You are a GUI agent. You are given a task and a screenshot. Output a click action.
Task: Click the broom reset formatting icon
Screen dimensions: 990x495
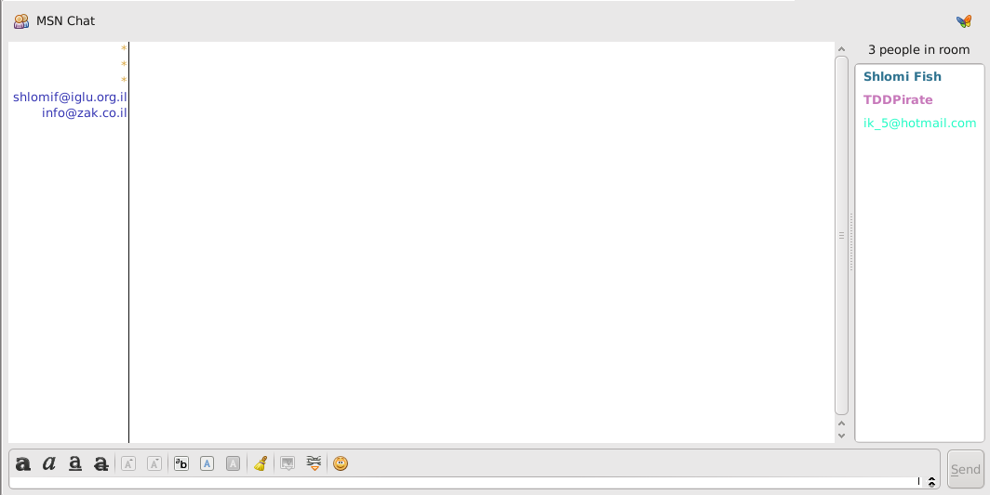coord(261,463)
